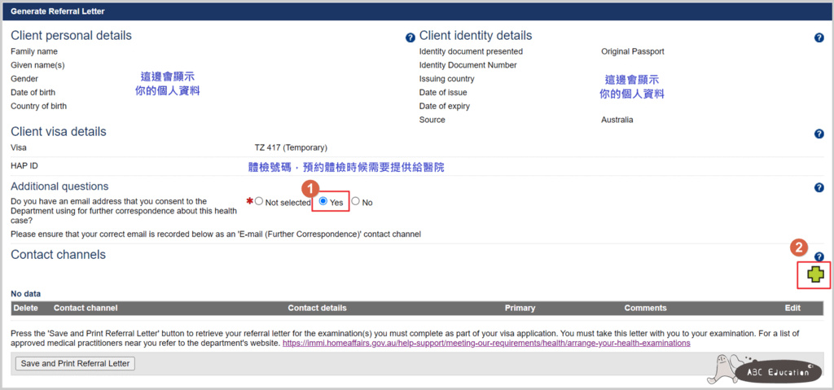
Task: Click Save and Print Referral Letter button
Action: [75, 364]
